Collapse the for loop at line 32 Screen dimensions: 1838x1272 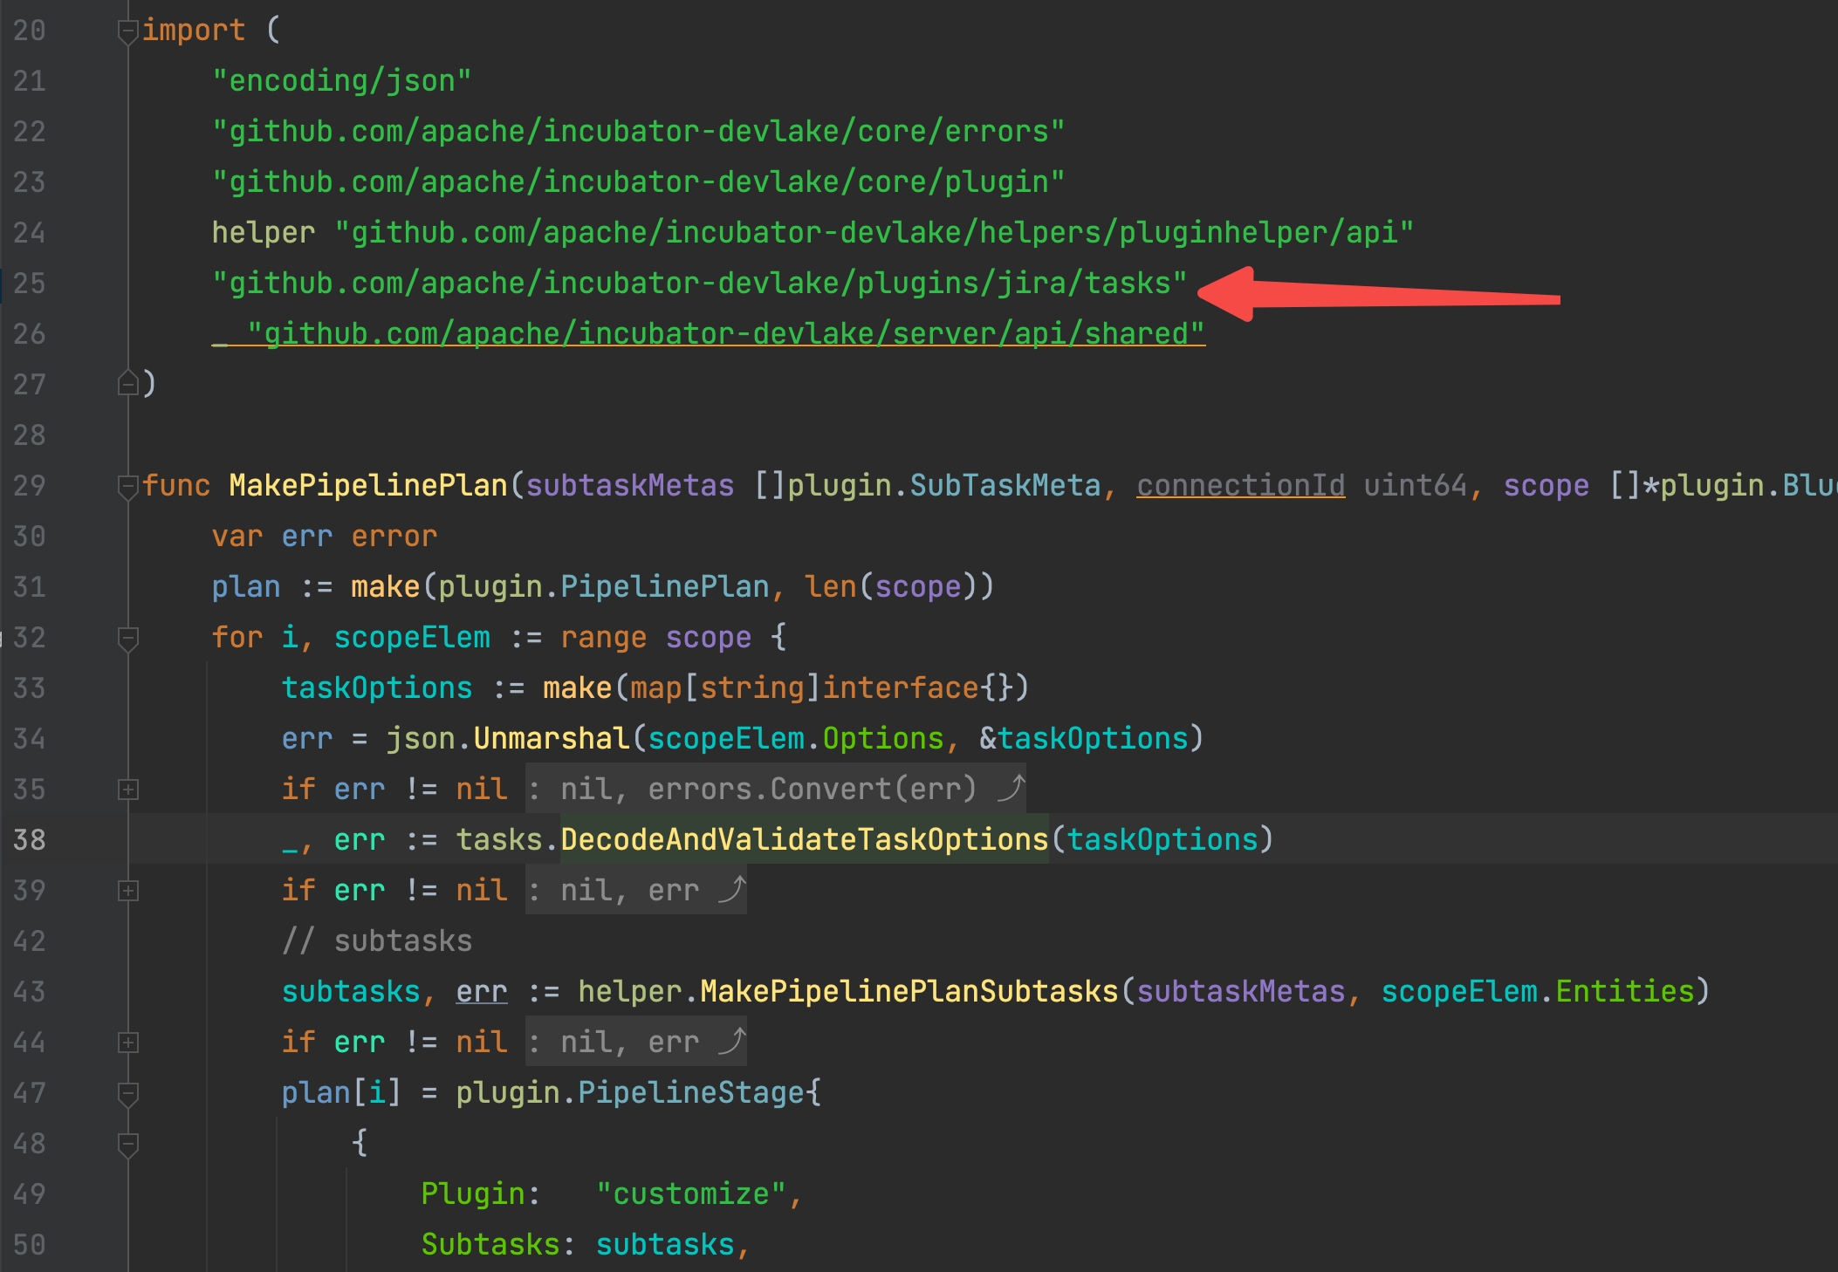pos(127,638)
